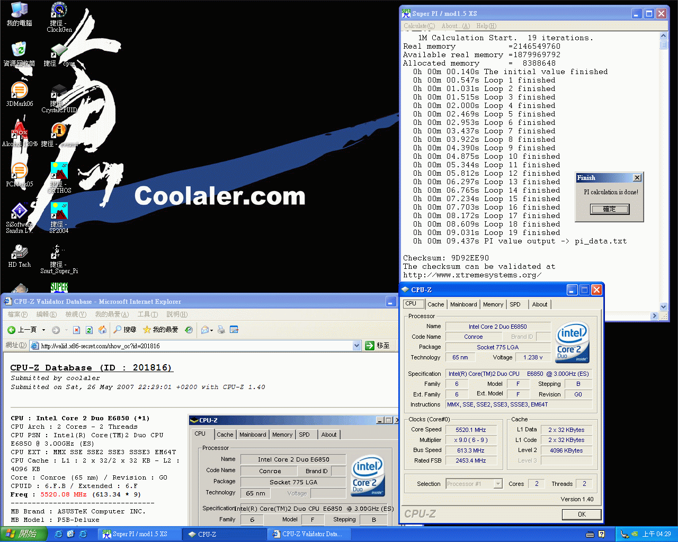Click the IE Refresh icon
678x542 pixels.
(89, 330)
